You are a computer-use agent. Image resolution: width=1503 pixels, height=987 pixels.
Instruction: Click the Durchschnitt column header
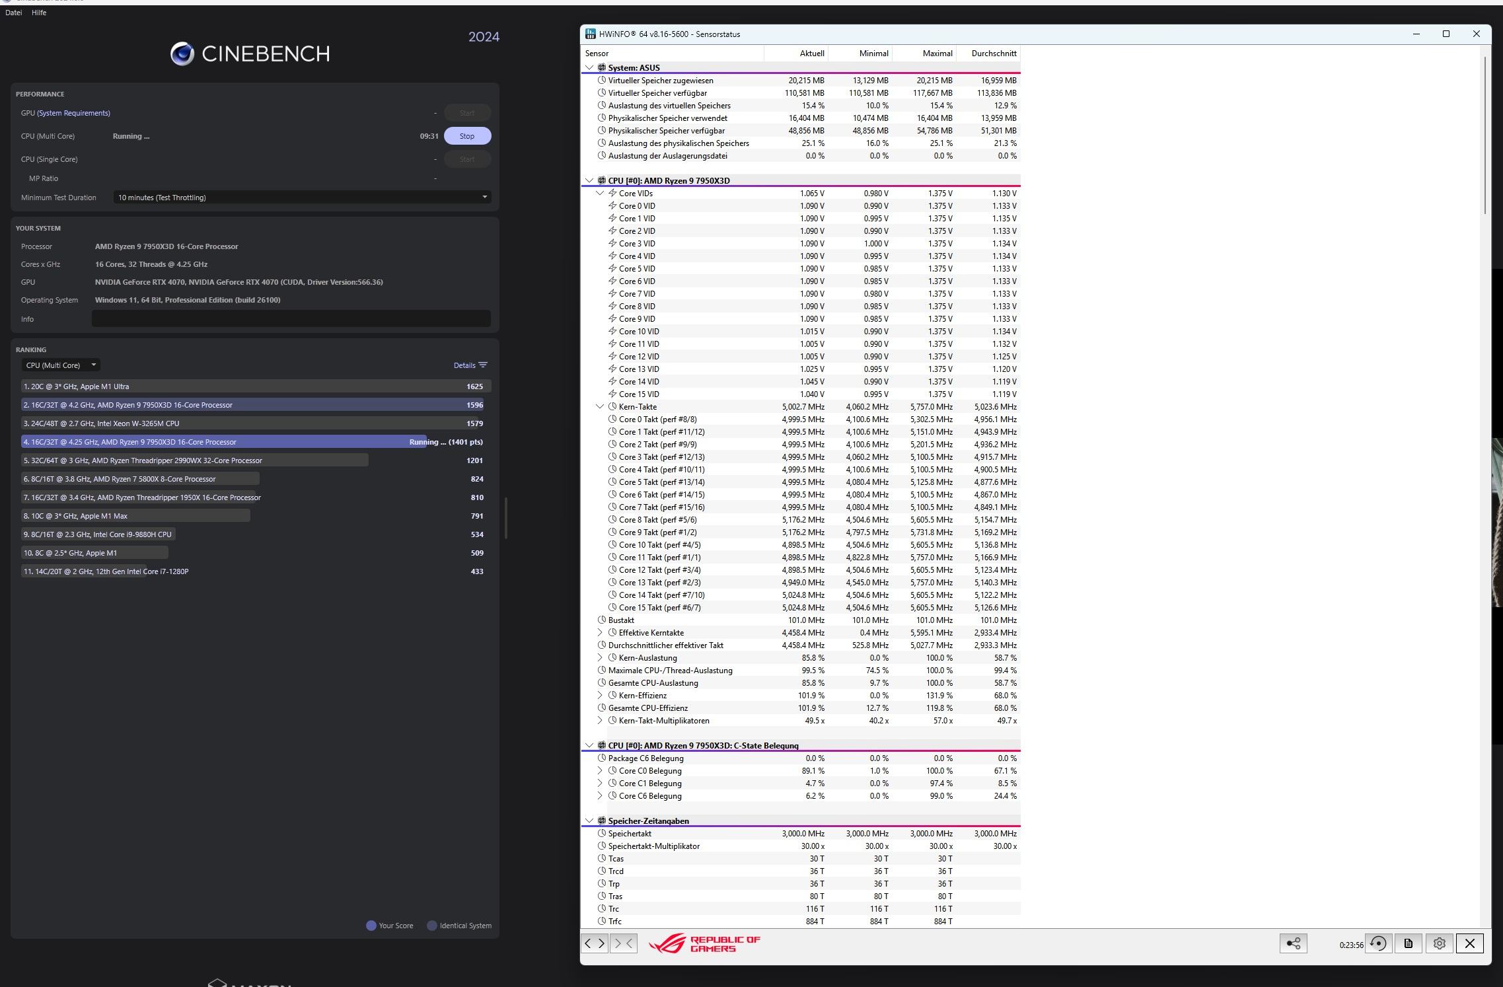(988, 54)
